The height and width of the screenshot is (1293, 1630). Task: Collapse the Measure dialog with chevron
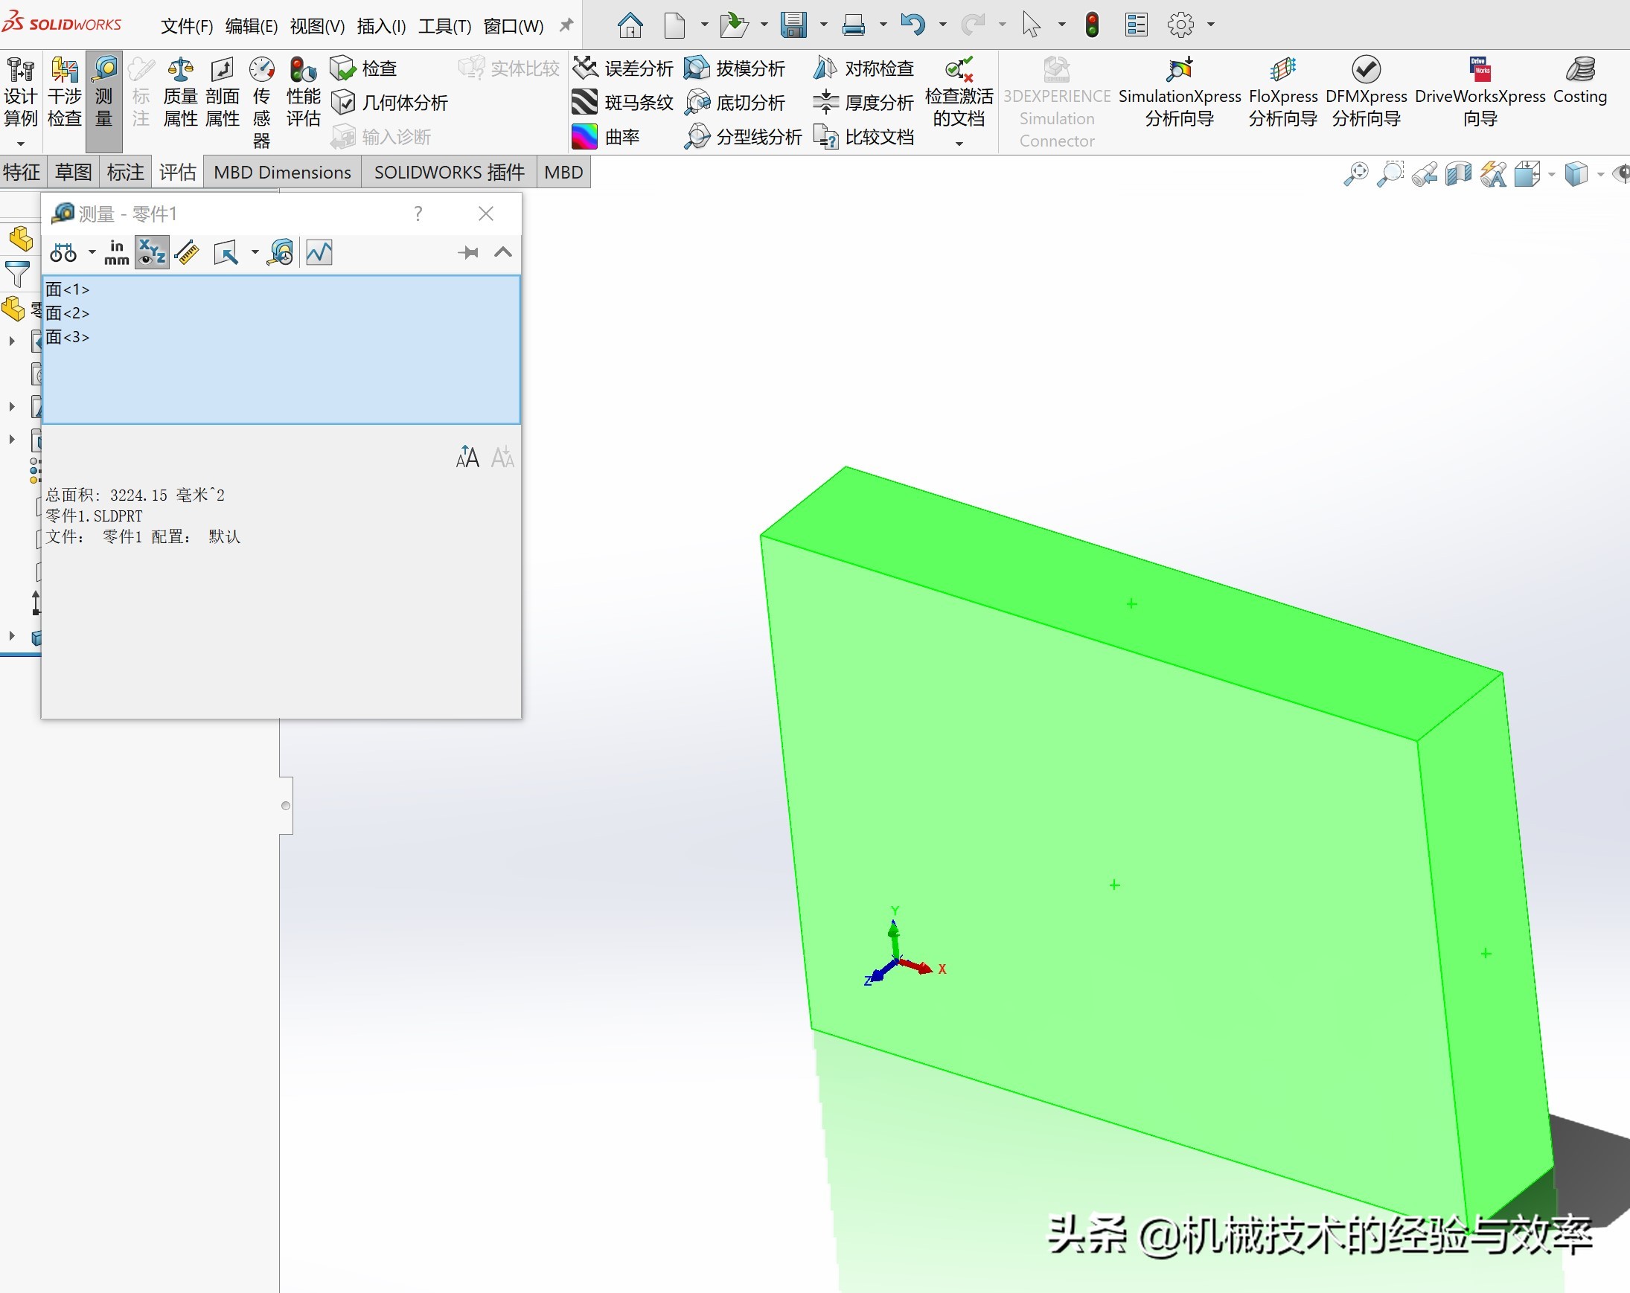[502, 252]
